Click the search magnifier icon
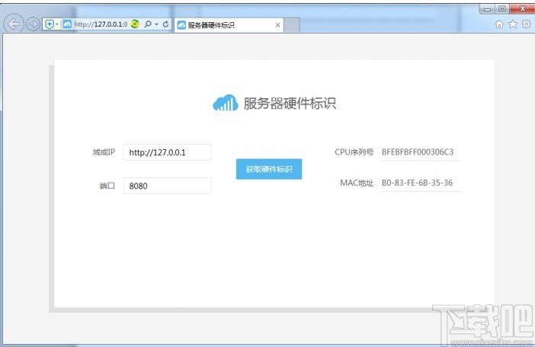535x347 pixels. click(148, 24)
